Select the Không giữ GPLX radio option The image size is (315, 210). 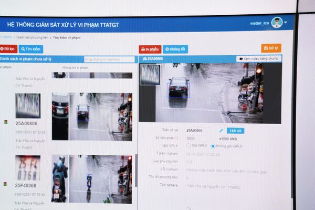pos(213,146)
